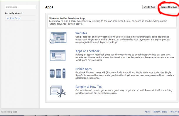Screen dimensions: 179x116
Task: Click the 'Recently Viewed' heading
Action: (x=13, y=13)
